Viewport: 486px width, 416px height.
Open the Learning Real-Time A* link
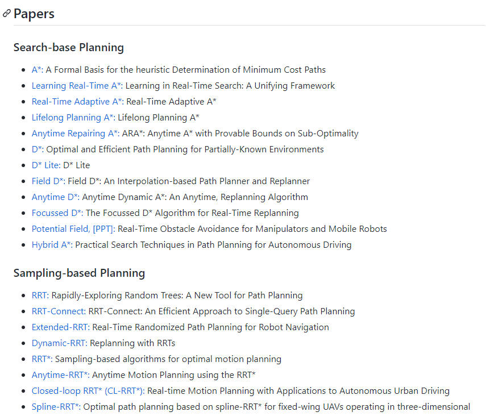tap(77, 86)
